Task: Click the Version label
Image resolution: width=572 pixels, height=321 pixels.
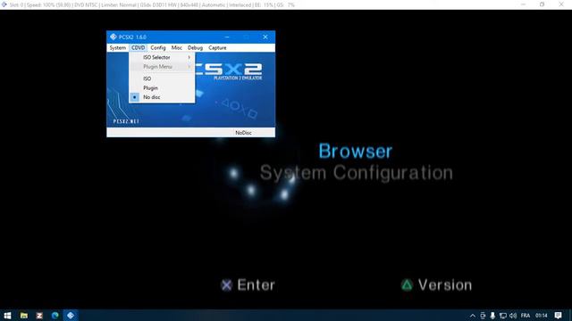Action: (x=445, y=285)
